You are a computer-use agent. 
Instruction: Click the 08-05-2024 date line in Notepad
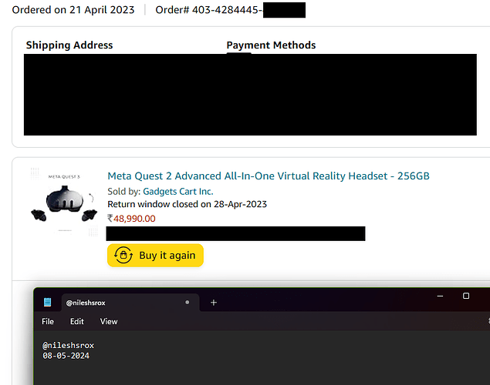pyautogui.click(x=66, y=356)
